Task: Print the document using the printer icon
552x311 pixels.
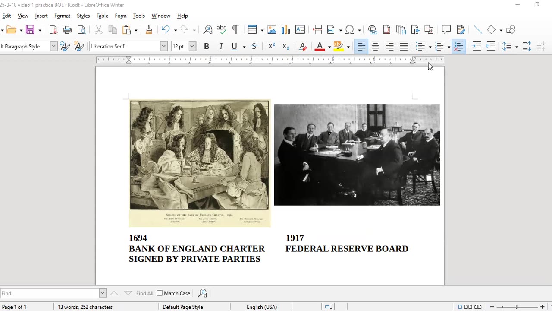Action: click(x=67, y=30)
